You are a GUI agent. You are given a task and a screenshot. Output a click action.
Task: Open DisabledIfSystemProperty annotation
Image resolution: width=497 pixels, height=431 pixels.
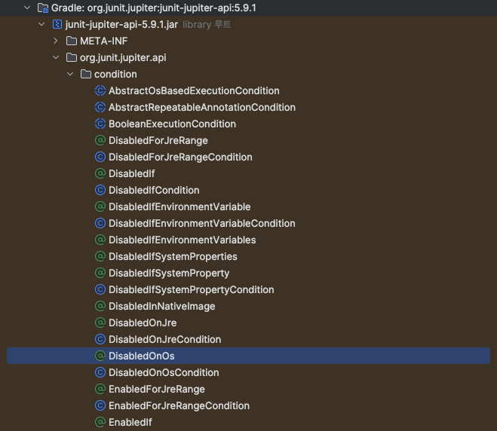pyautogui.click(x=169, y=273)
